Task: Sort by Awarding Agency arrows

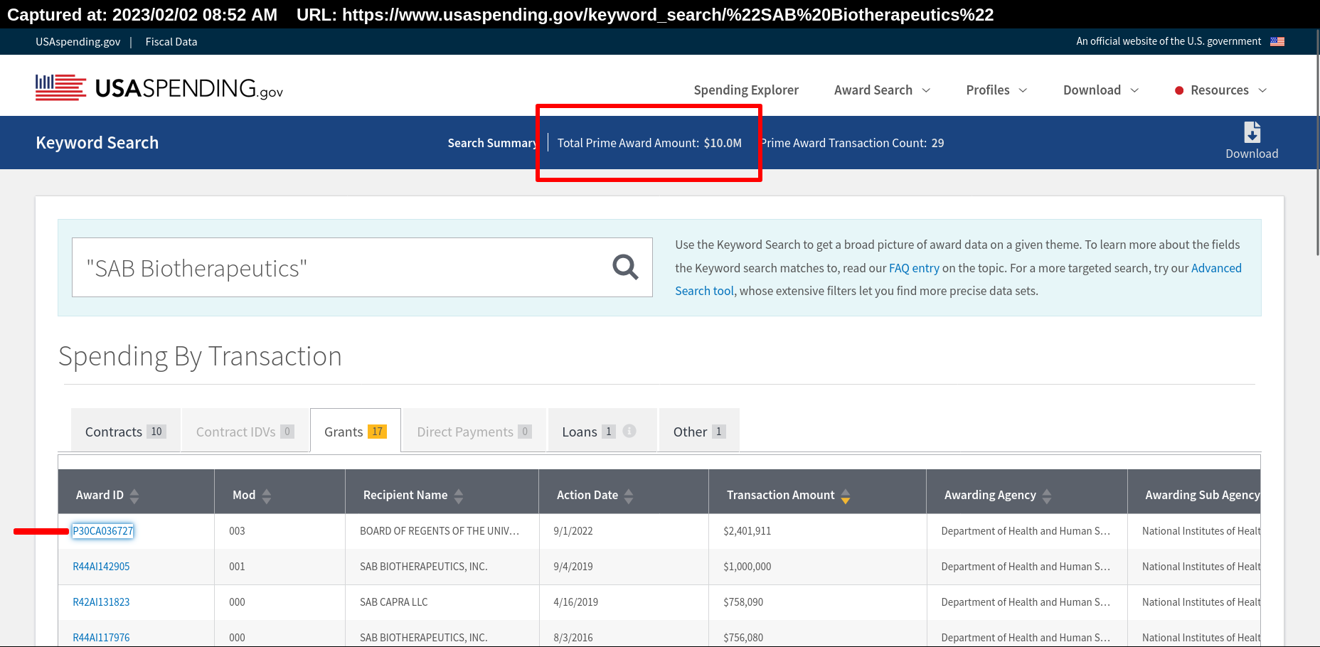Action: click(x=1047, y=496)
